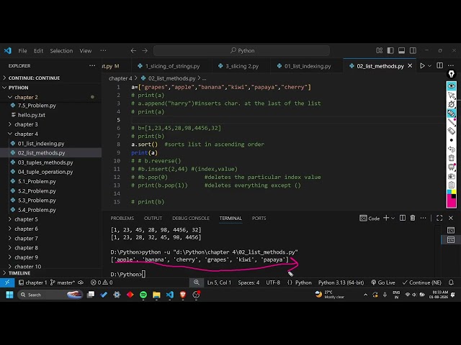The width and height of the screenshot is (461, 345).
Task: Split the terminal pane
Action: [x=403, y=218]
